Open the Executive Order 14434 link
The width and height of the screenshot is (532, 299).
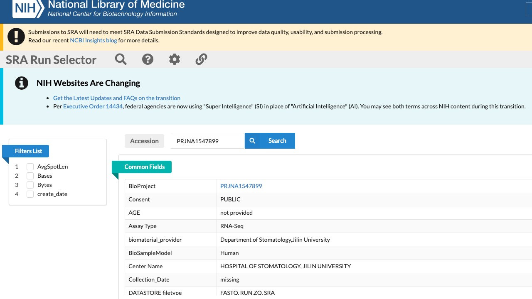click(x=93, y=106)
